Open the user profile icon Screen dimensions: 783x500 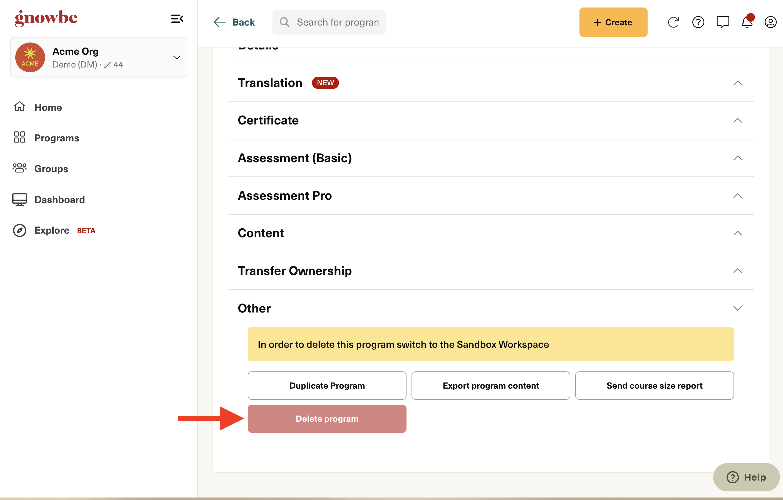pyautogui.click(x=771, y=22)
